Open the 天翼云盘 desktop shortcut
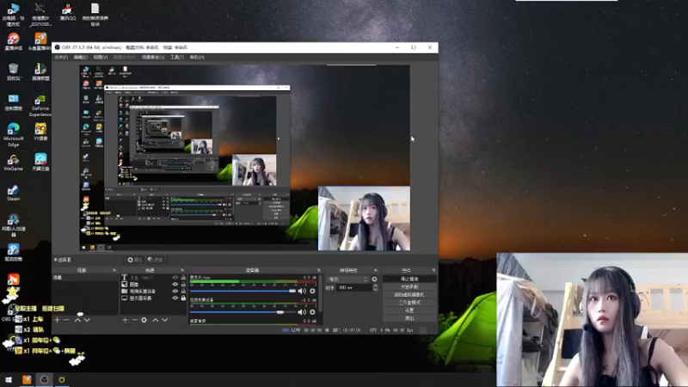 coord(40,162)
